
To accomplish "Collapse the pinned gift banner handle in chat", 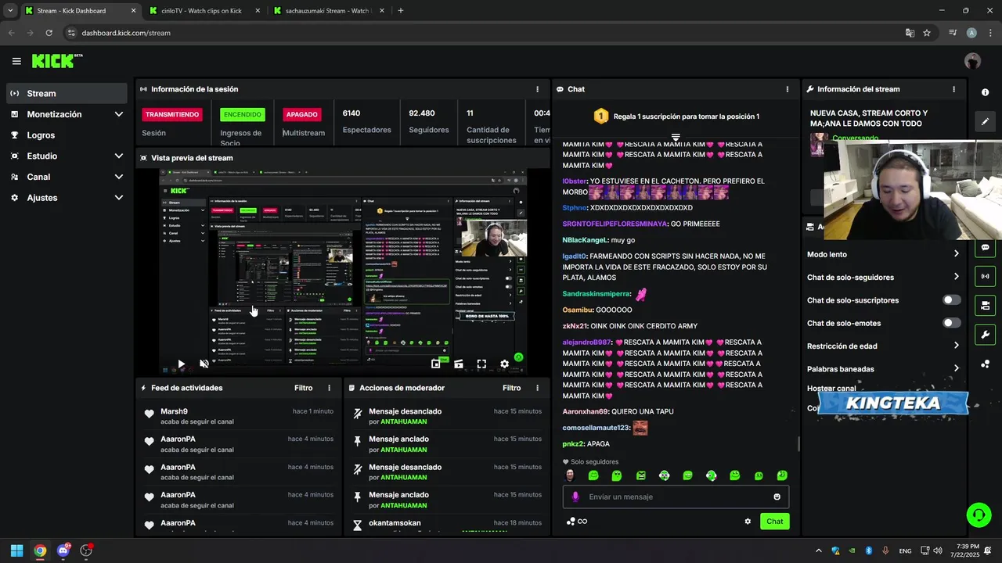I will (x=676, y=137).
